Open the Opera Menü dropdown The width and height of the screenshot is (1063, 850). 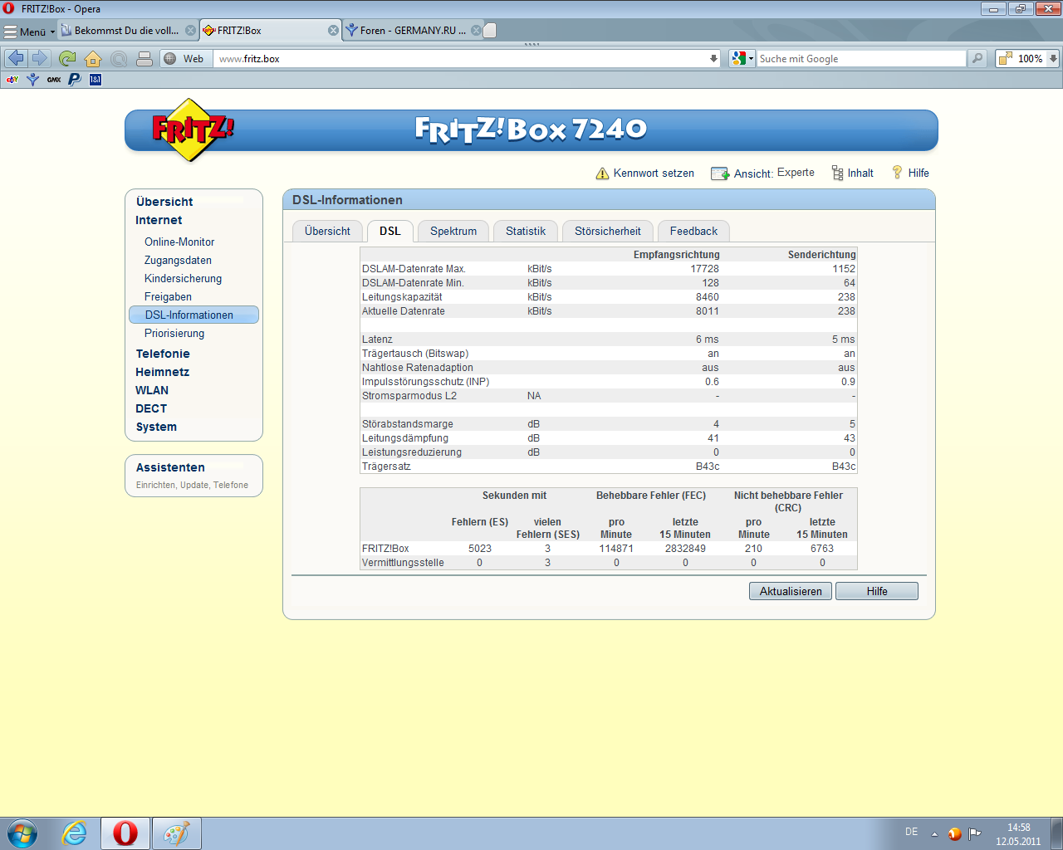pyautogui.click(x=29, y=31)
